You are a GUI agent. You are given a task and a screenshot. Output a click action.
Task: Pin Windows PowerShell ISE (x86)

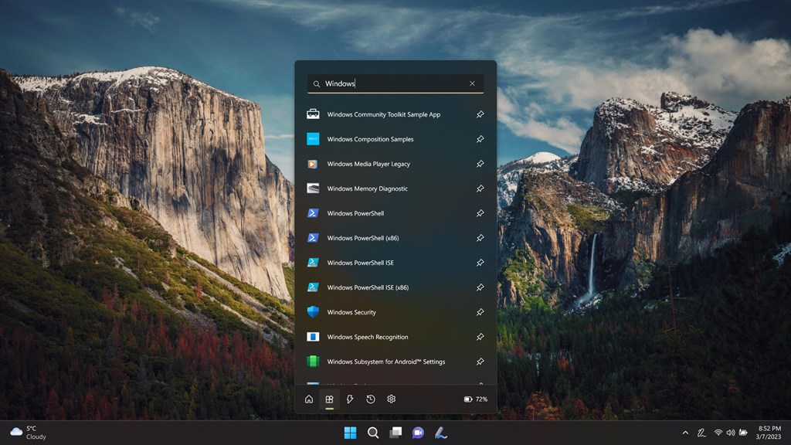[x=480, y=287]
